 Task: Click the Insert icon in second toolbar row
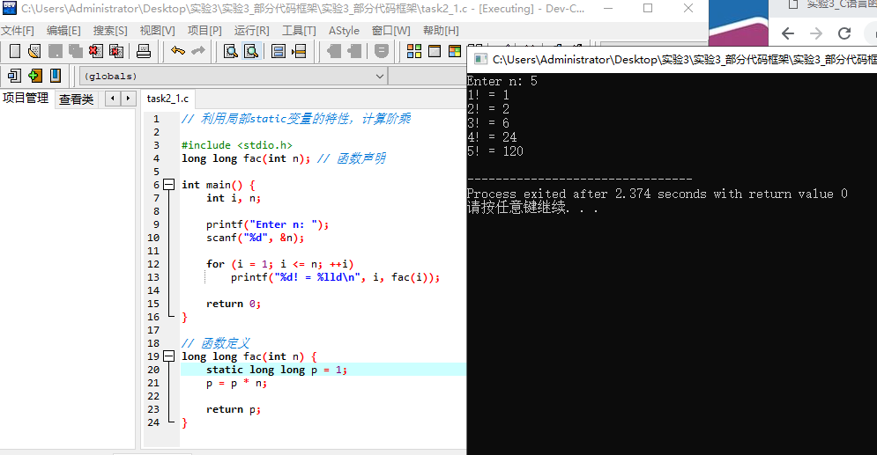point(14,76)
